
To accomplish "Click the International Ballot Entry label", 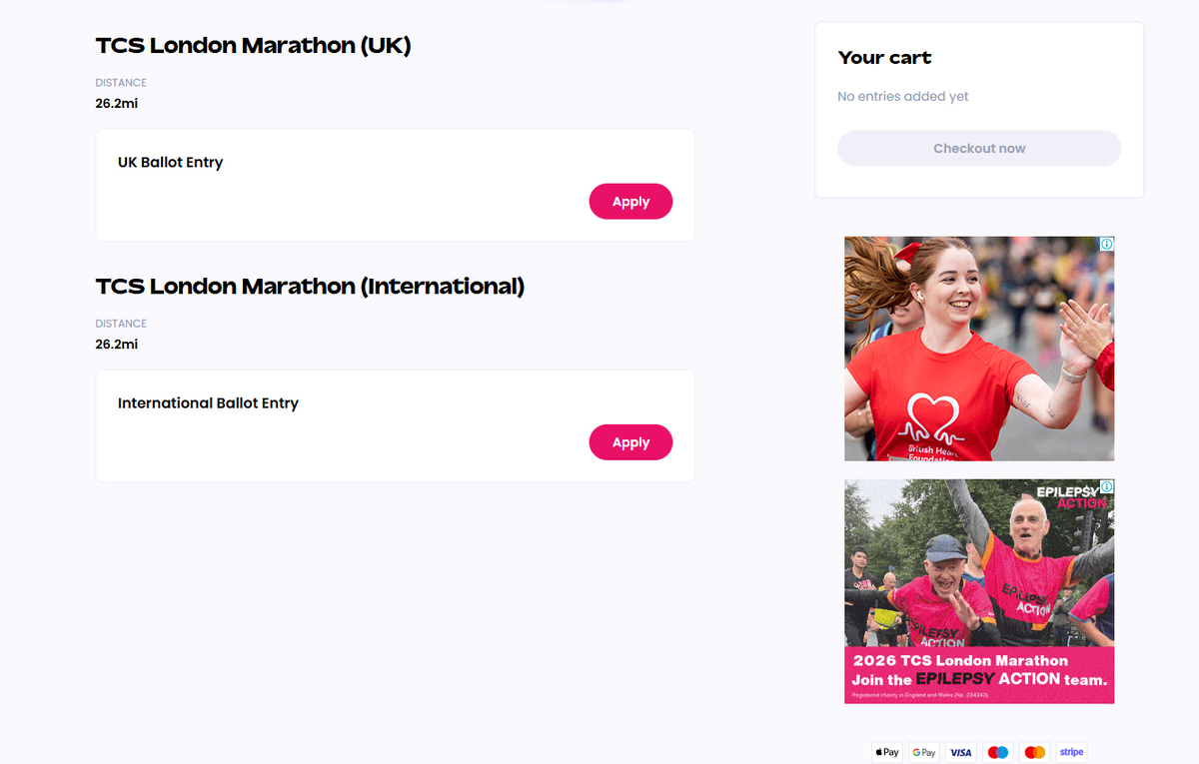I will pos(208,403).
